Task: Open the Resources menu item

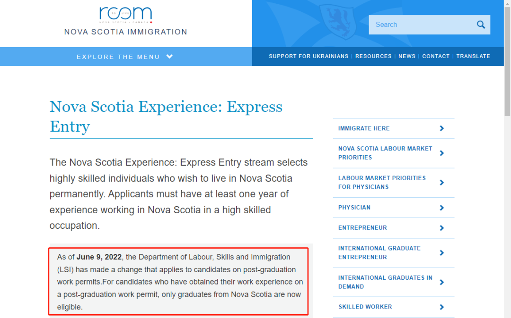Action: [373, 56]
